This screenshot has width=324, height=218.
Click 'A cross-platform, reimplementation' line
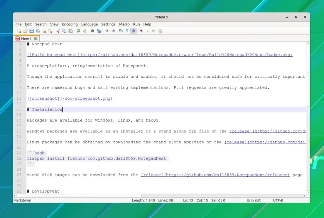88,66
